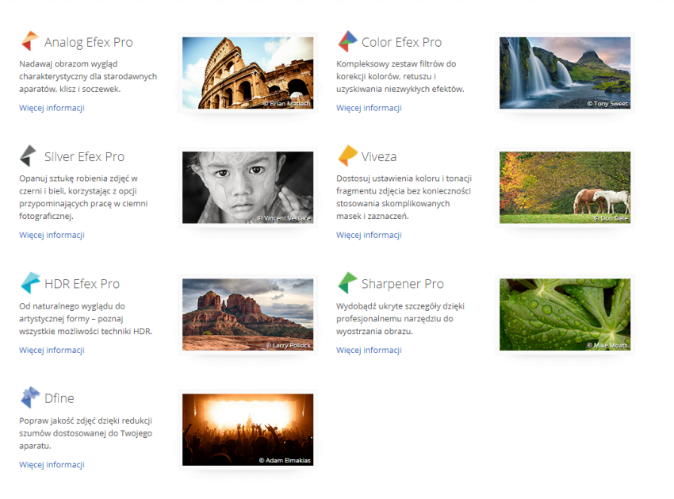
Task: Click the Sharpener Pro green logo icon
Action: point(347,283)
